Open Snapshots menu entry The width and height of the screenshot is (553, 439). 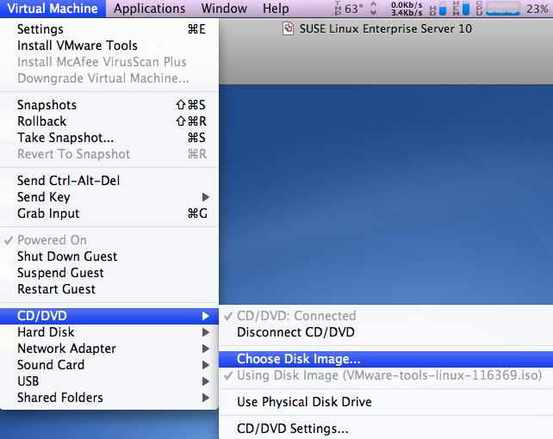tap(109, 105)
